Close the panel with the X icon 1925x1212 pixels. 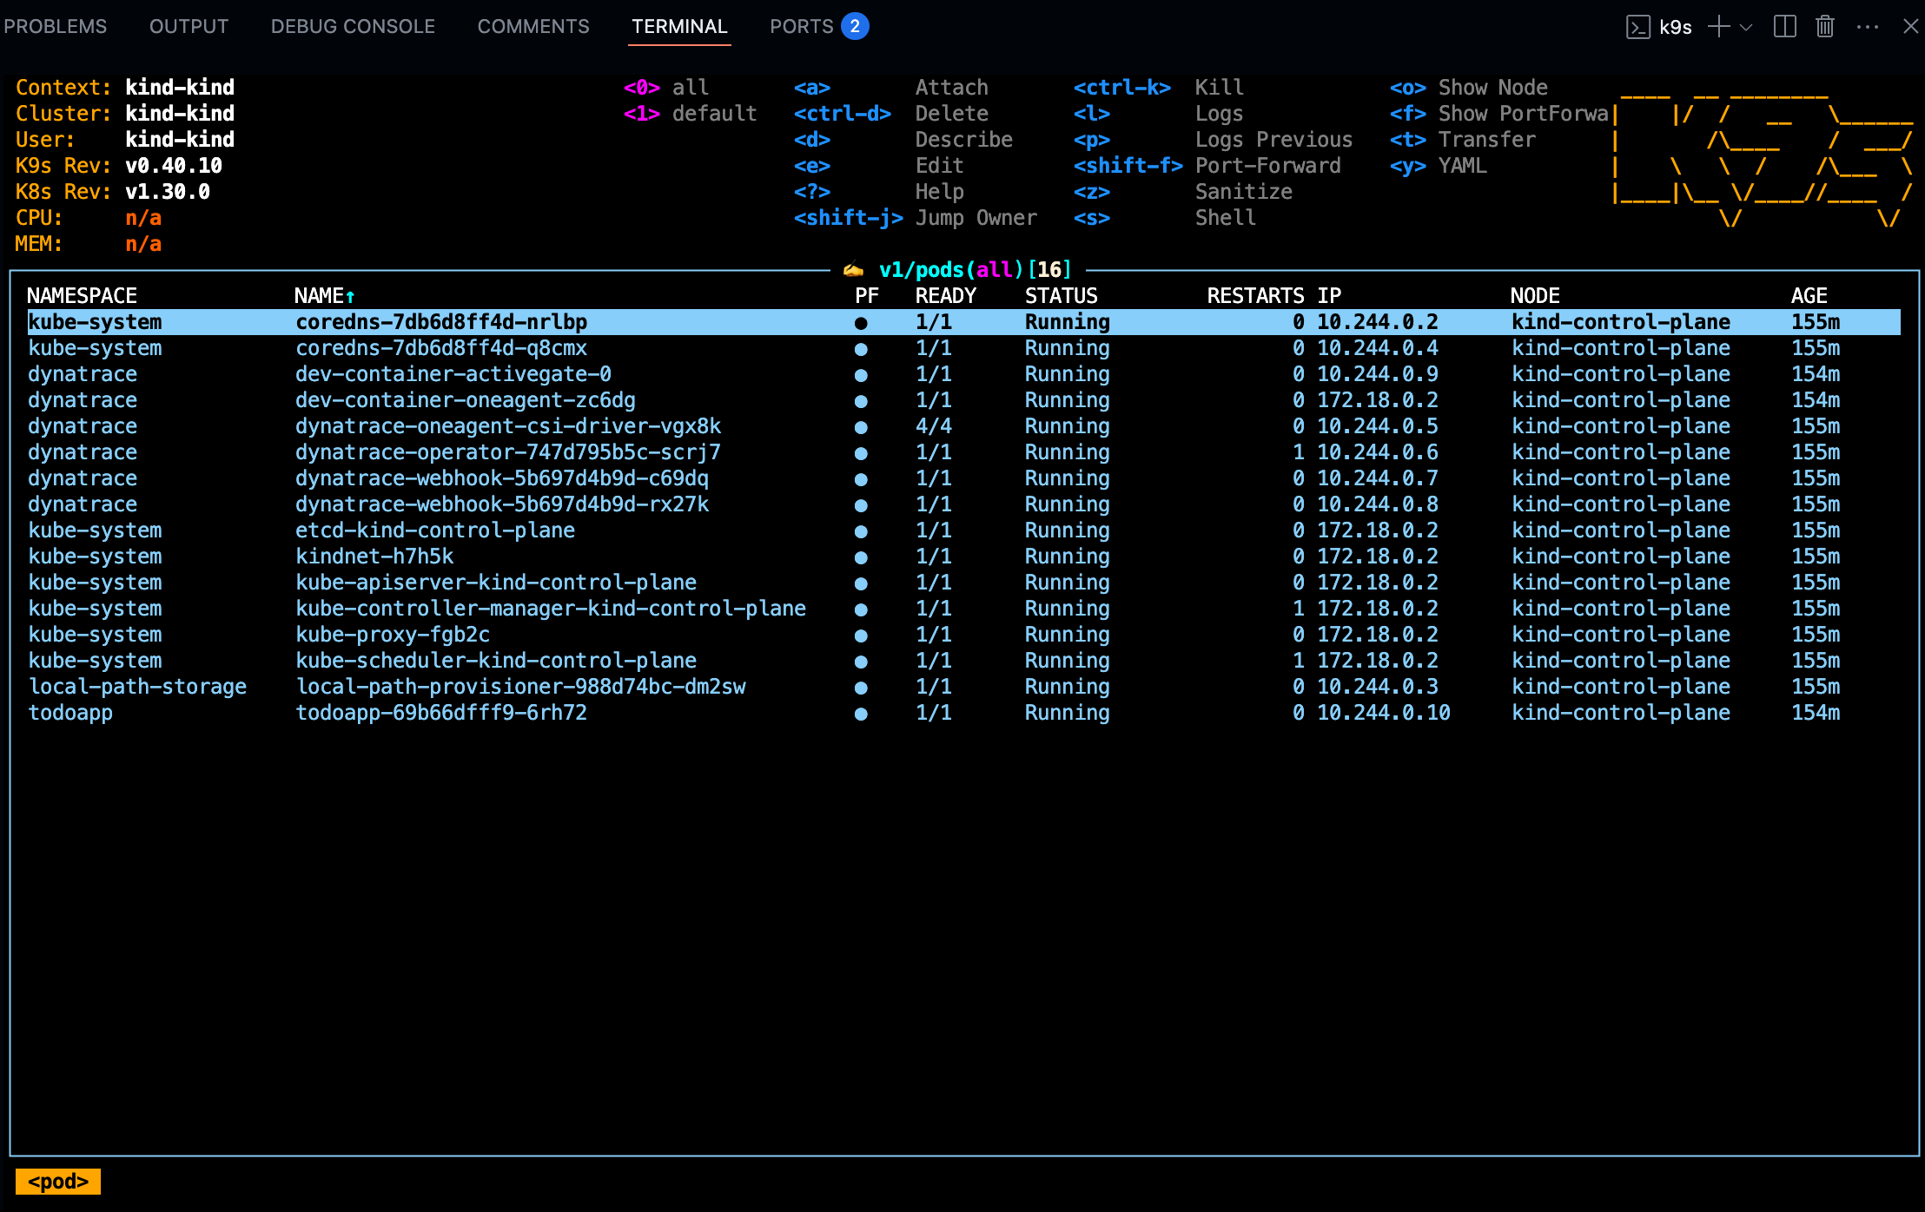[1910, 27]
